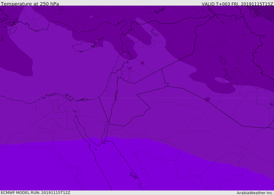Click the 'ECMWF MODEL RUN: 20191115T12Z' text
The height and width of the screenshot is (195, 274).
[x=36, y=193]
